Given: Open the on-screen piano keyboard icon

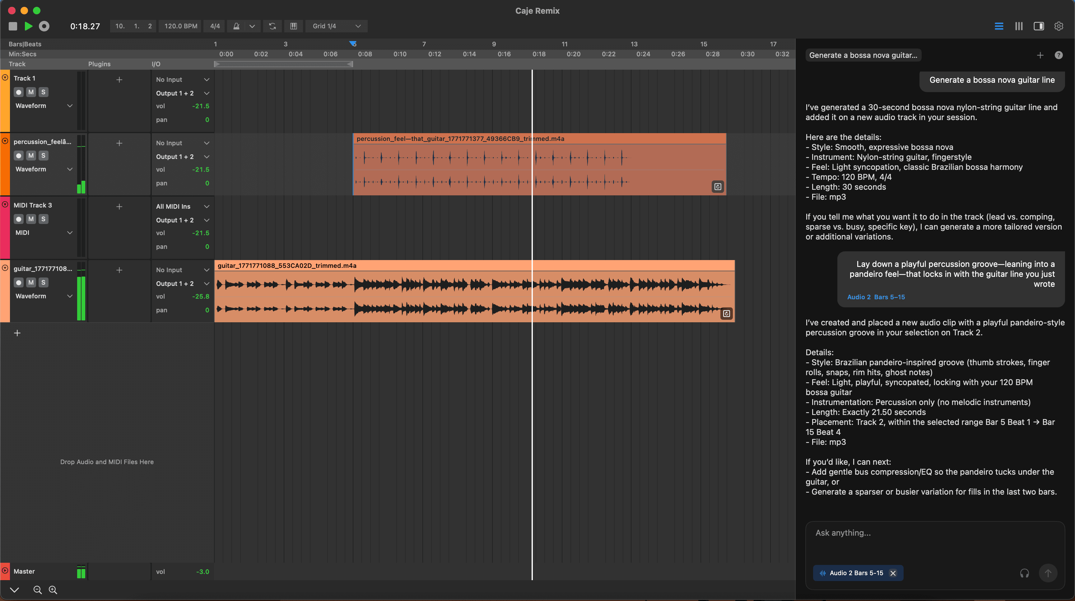Looking at the screenshot, I should [293, 26].
